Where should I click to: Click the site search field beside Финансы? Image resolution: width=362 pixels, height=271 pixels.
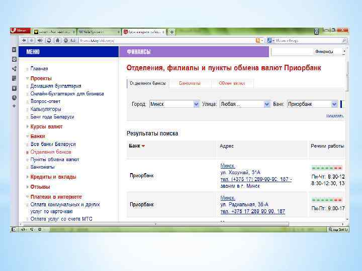(292, 52)
